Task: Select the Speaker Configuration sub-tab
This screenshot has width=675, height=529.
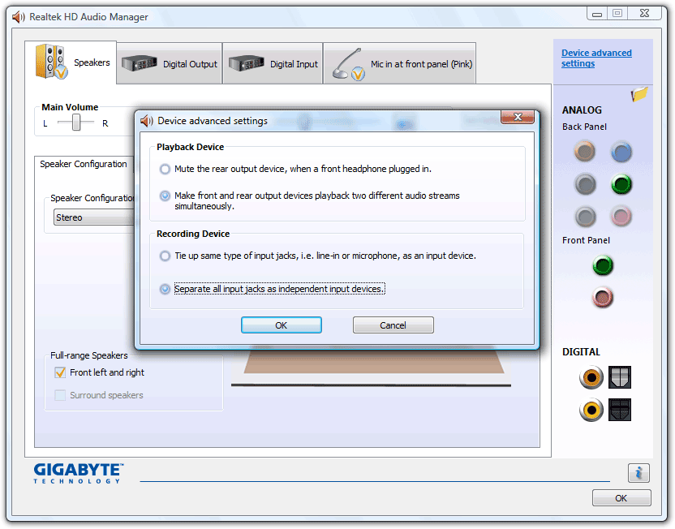Action: 84,164
